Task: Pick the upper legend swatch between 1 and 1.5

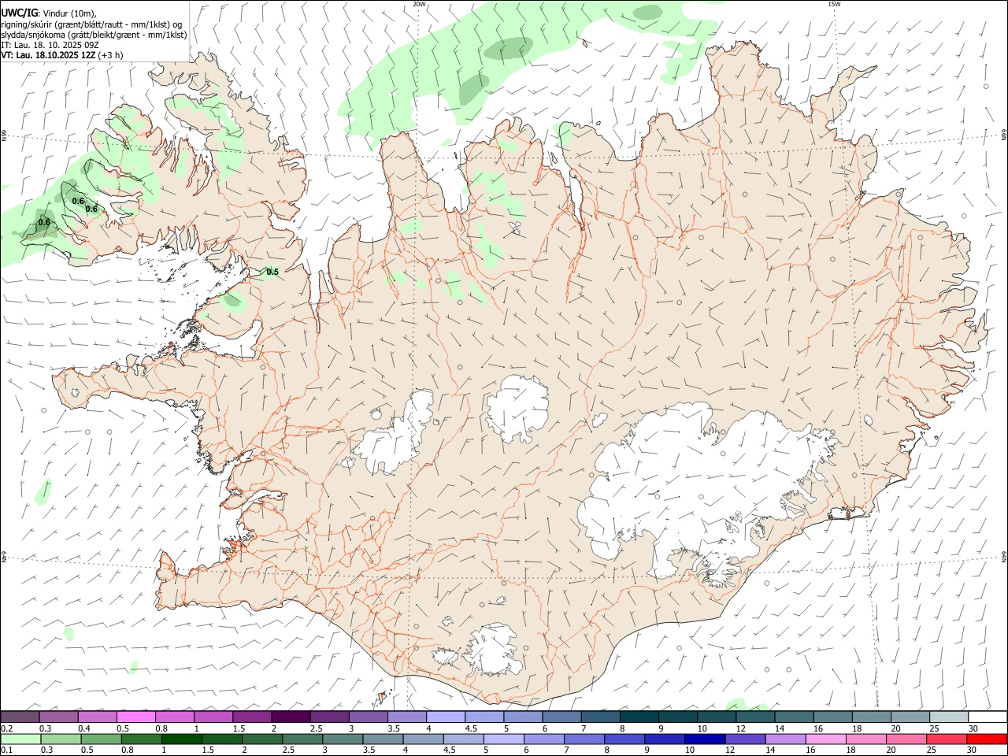Action: point(213,717)
